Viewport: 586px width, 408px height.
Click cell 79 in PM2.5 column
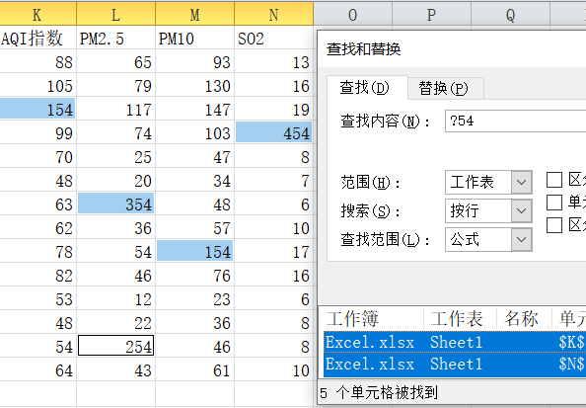pos(115,86)
